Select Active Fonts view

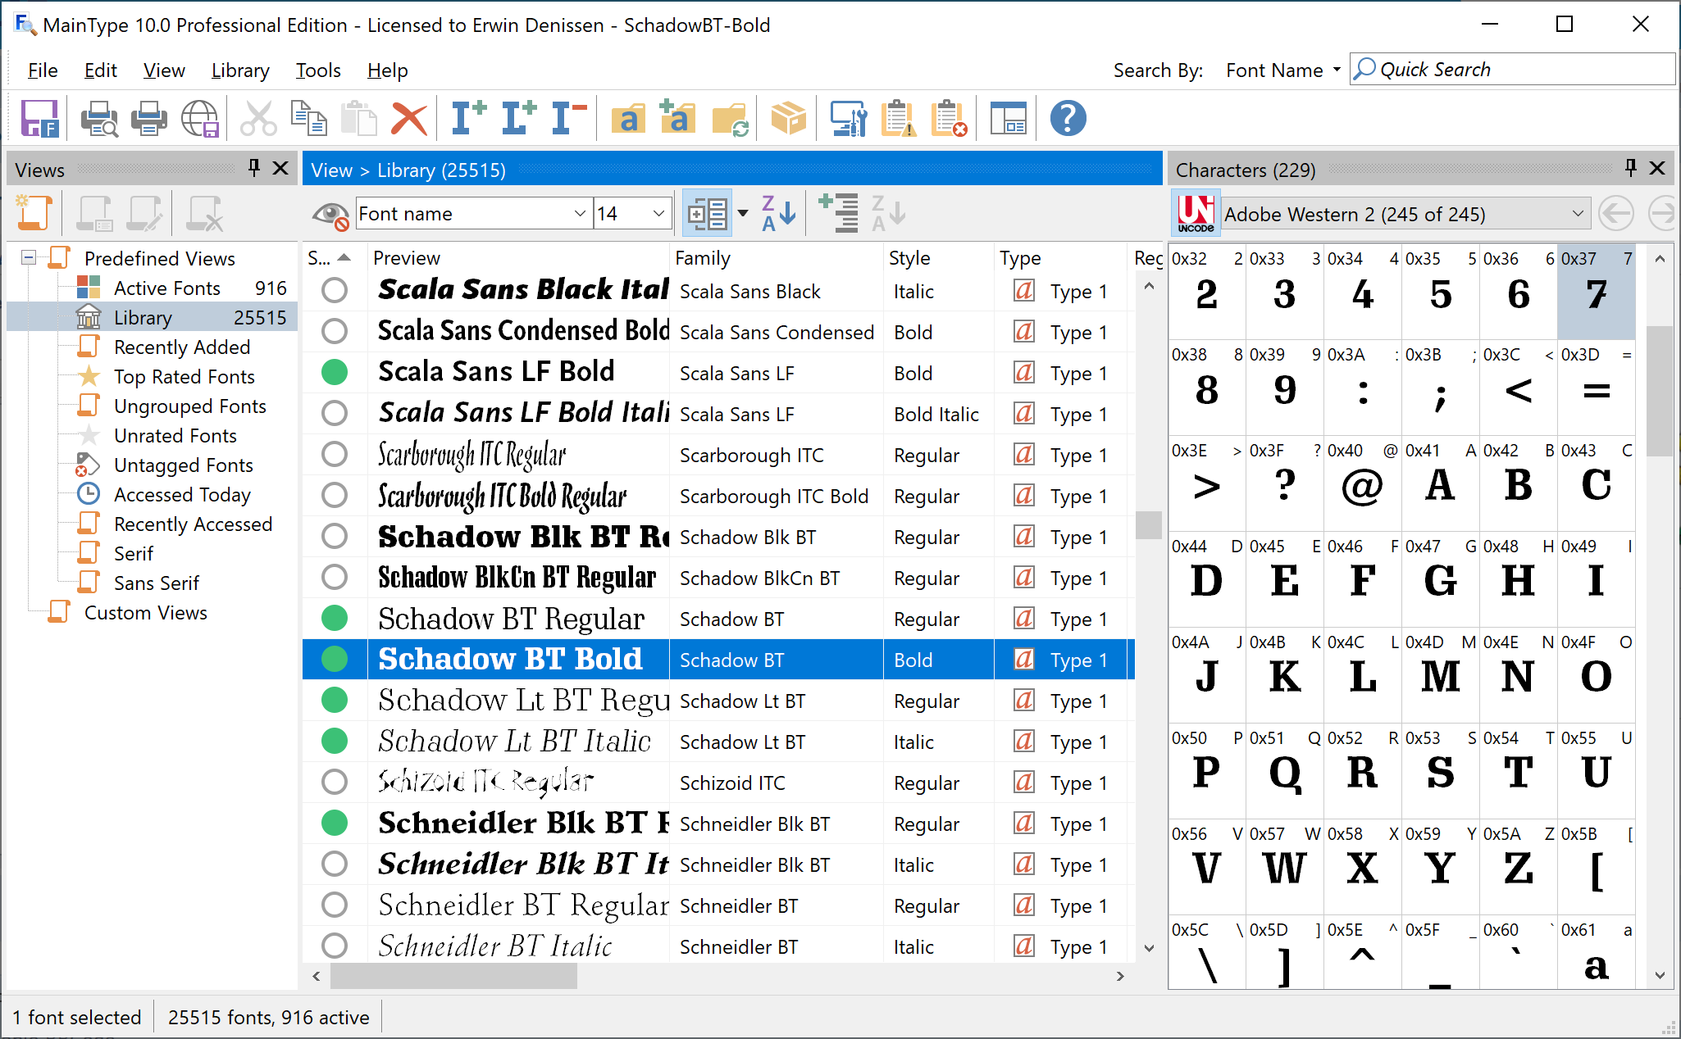click(167, 288)
